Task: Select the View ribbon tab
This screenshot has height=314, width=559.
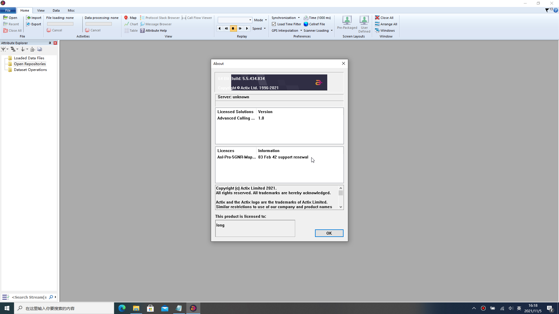Action: coord(41,10)
